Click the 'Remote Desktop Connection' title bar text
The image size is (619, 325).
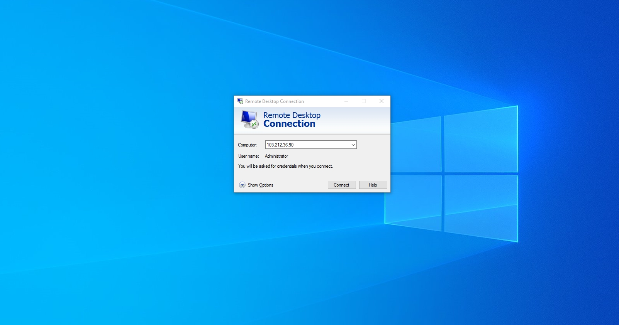pos(274,101)
